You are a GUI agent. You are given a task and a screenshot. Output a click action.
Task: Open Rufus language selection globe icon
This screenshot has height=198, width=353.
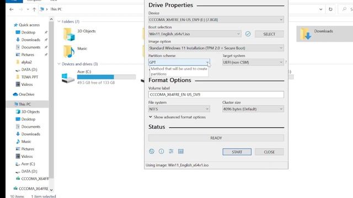[152, 151]
